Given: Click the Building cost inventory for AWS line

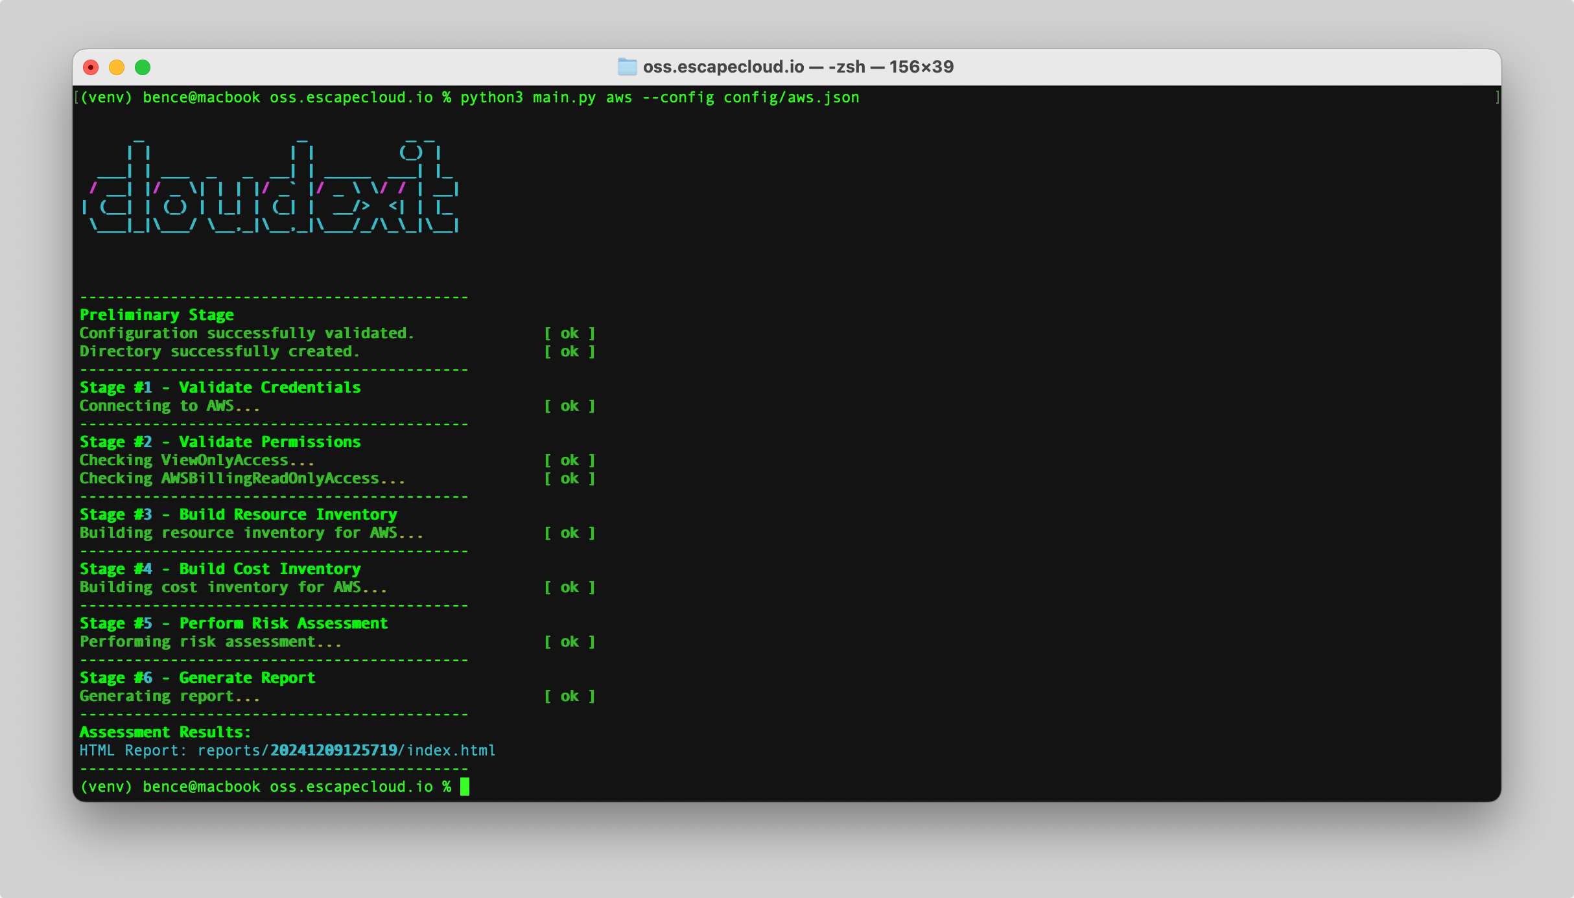Looking at the screenshot, I should coord(233,587).
